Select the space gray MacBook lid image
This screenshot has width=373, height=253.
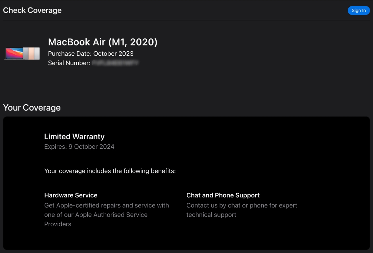[x=26, y=53]
